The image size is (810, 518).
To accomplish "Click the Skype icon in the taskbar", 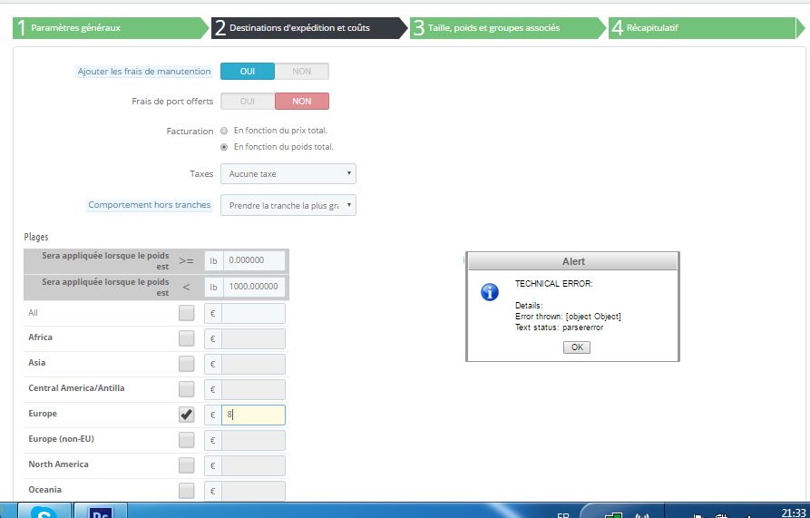I will pos(43,512).
